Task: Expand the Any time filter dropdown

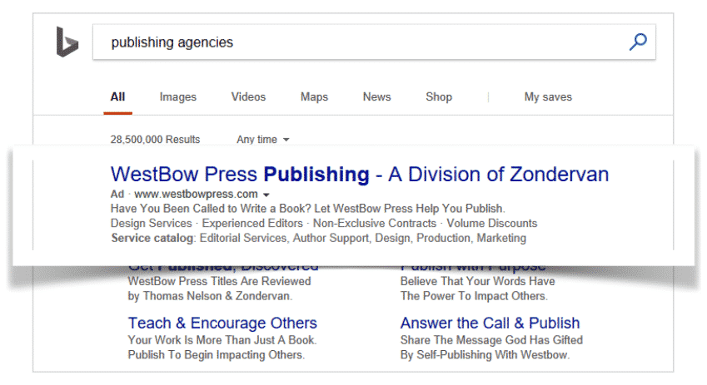Action: tap(263, 140)
